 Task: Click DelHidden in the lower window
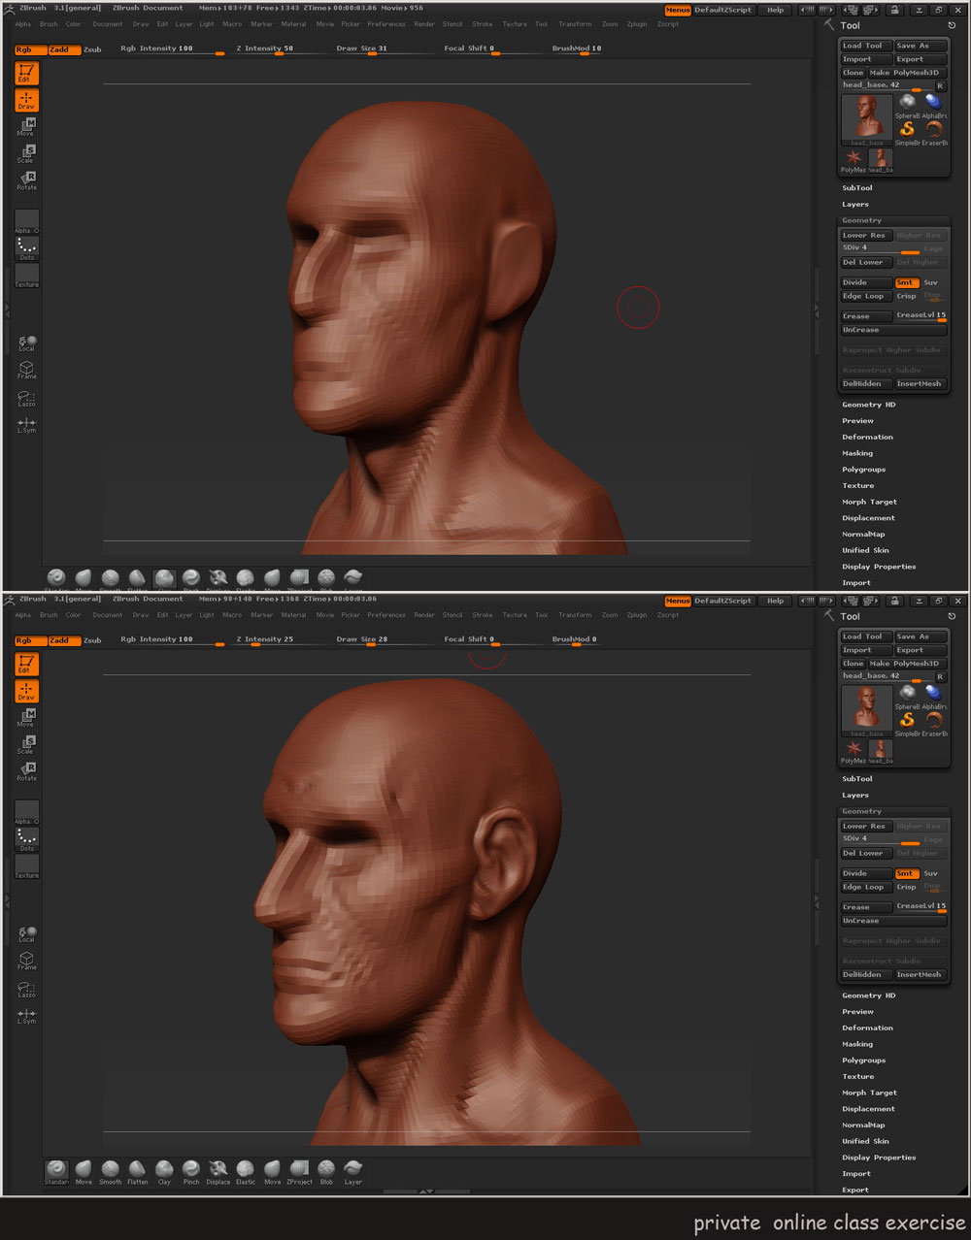[x=866, y=974]
